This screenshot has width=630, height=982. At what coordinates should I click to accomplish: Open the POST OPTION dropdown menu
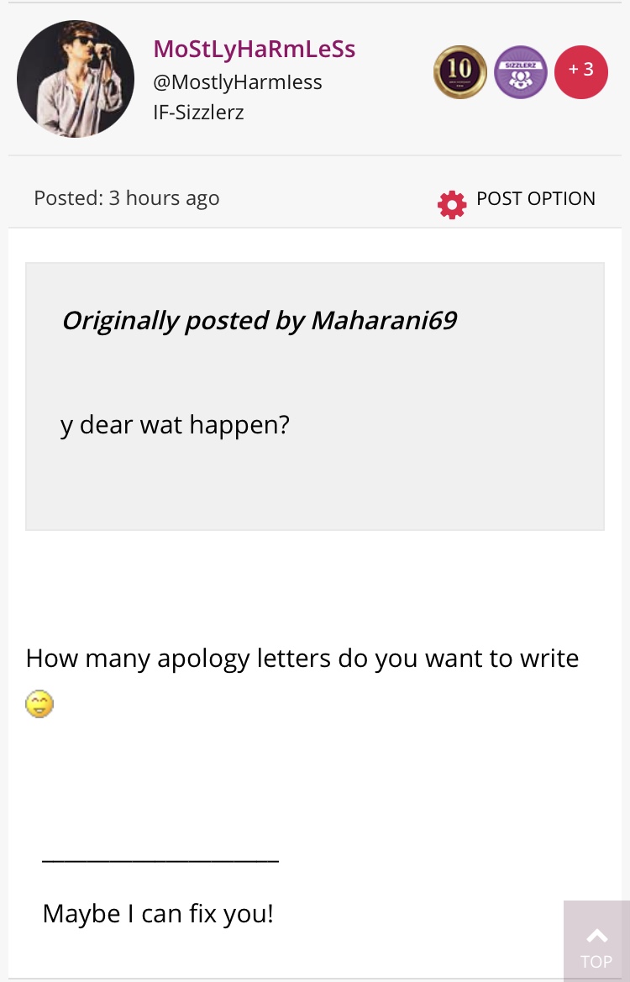pyautogui.click(x=535, y=199)
